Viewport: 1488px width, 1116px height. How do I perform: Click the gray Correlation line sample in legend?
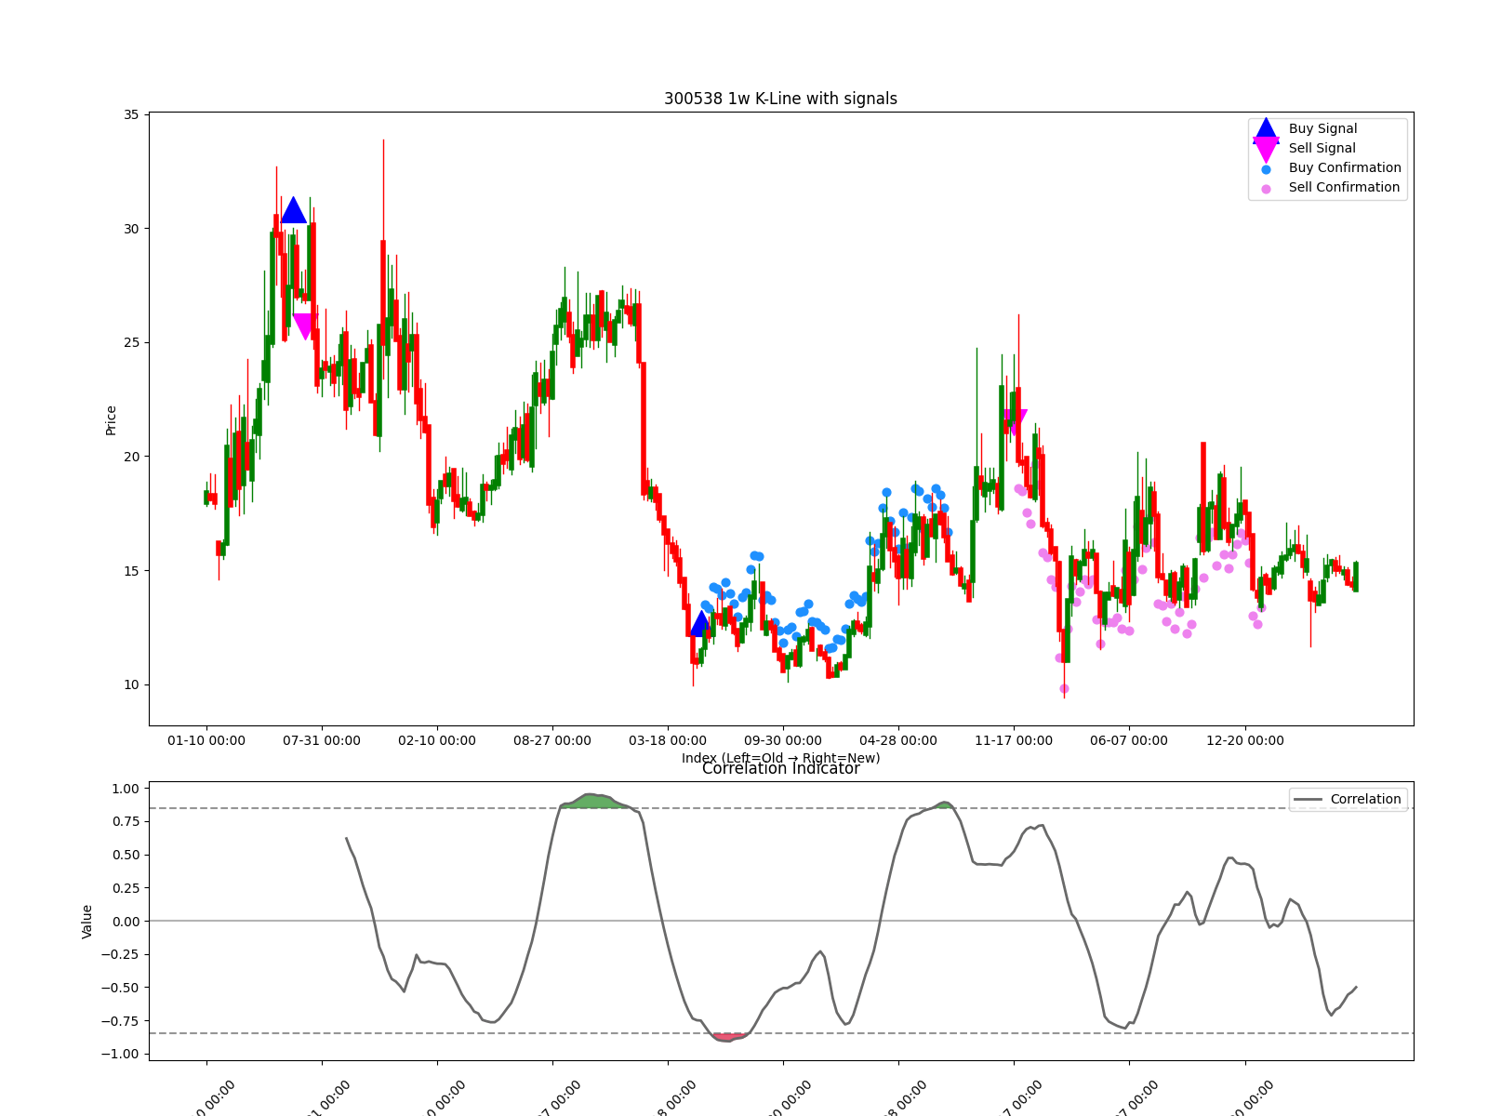(1308, 800)
